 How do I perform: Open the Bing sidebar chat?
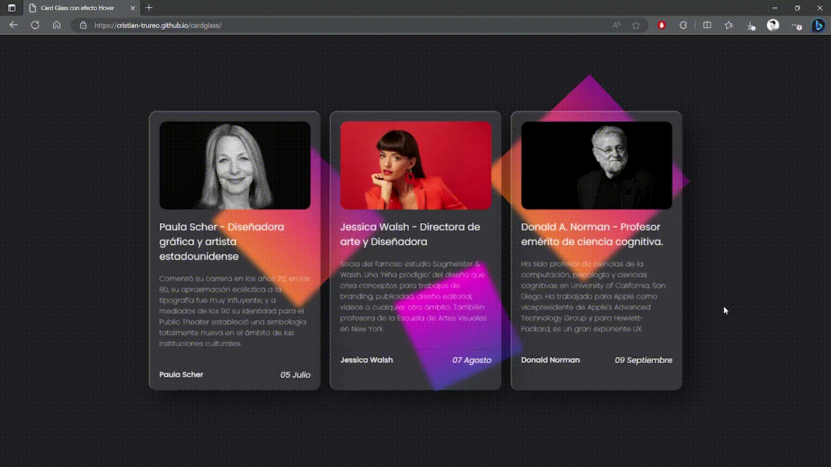pyautogui.click(x=818, y=25)
